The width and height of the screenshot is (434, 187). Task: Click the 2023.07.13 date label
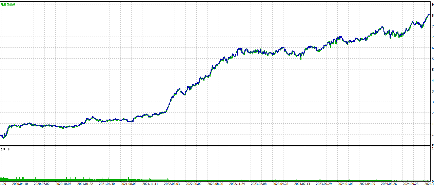302,184
